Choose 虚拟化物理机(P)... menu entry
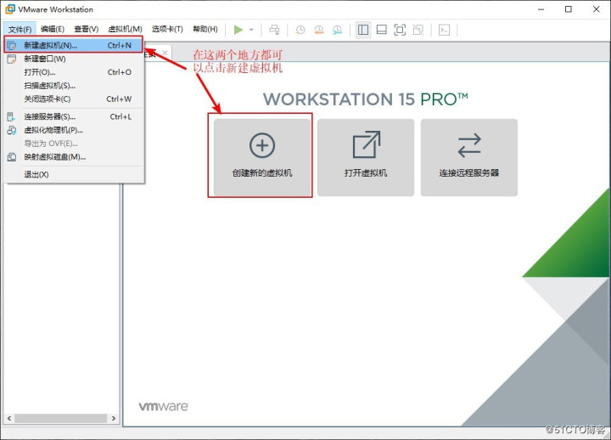The height and width of the screenshot is (440, 611). (x=74, y=130)
